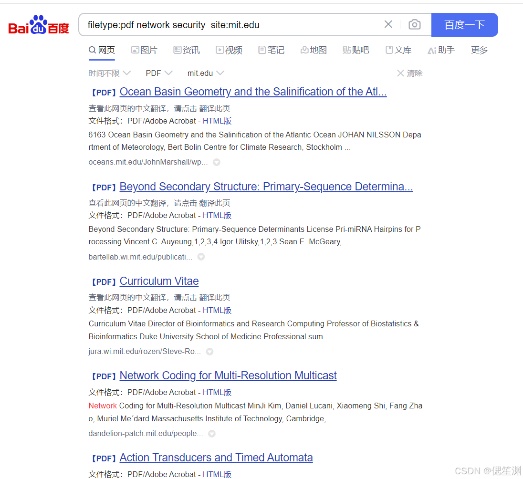
Task: Expand arrow beside jura.wi.mit.edu URL
Action: click(x=209, y=352)
